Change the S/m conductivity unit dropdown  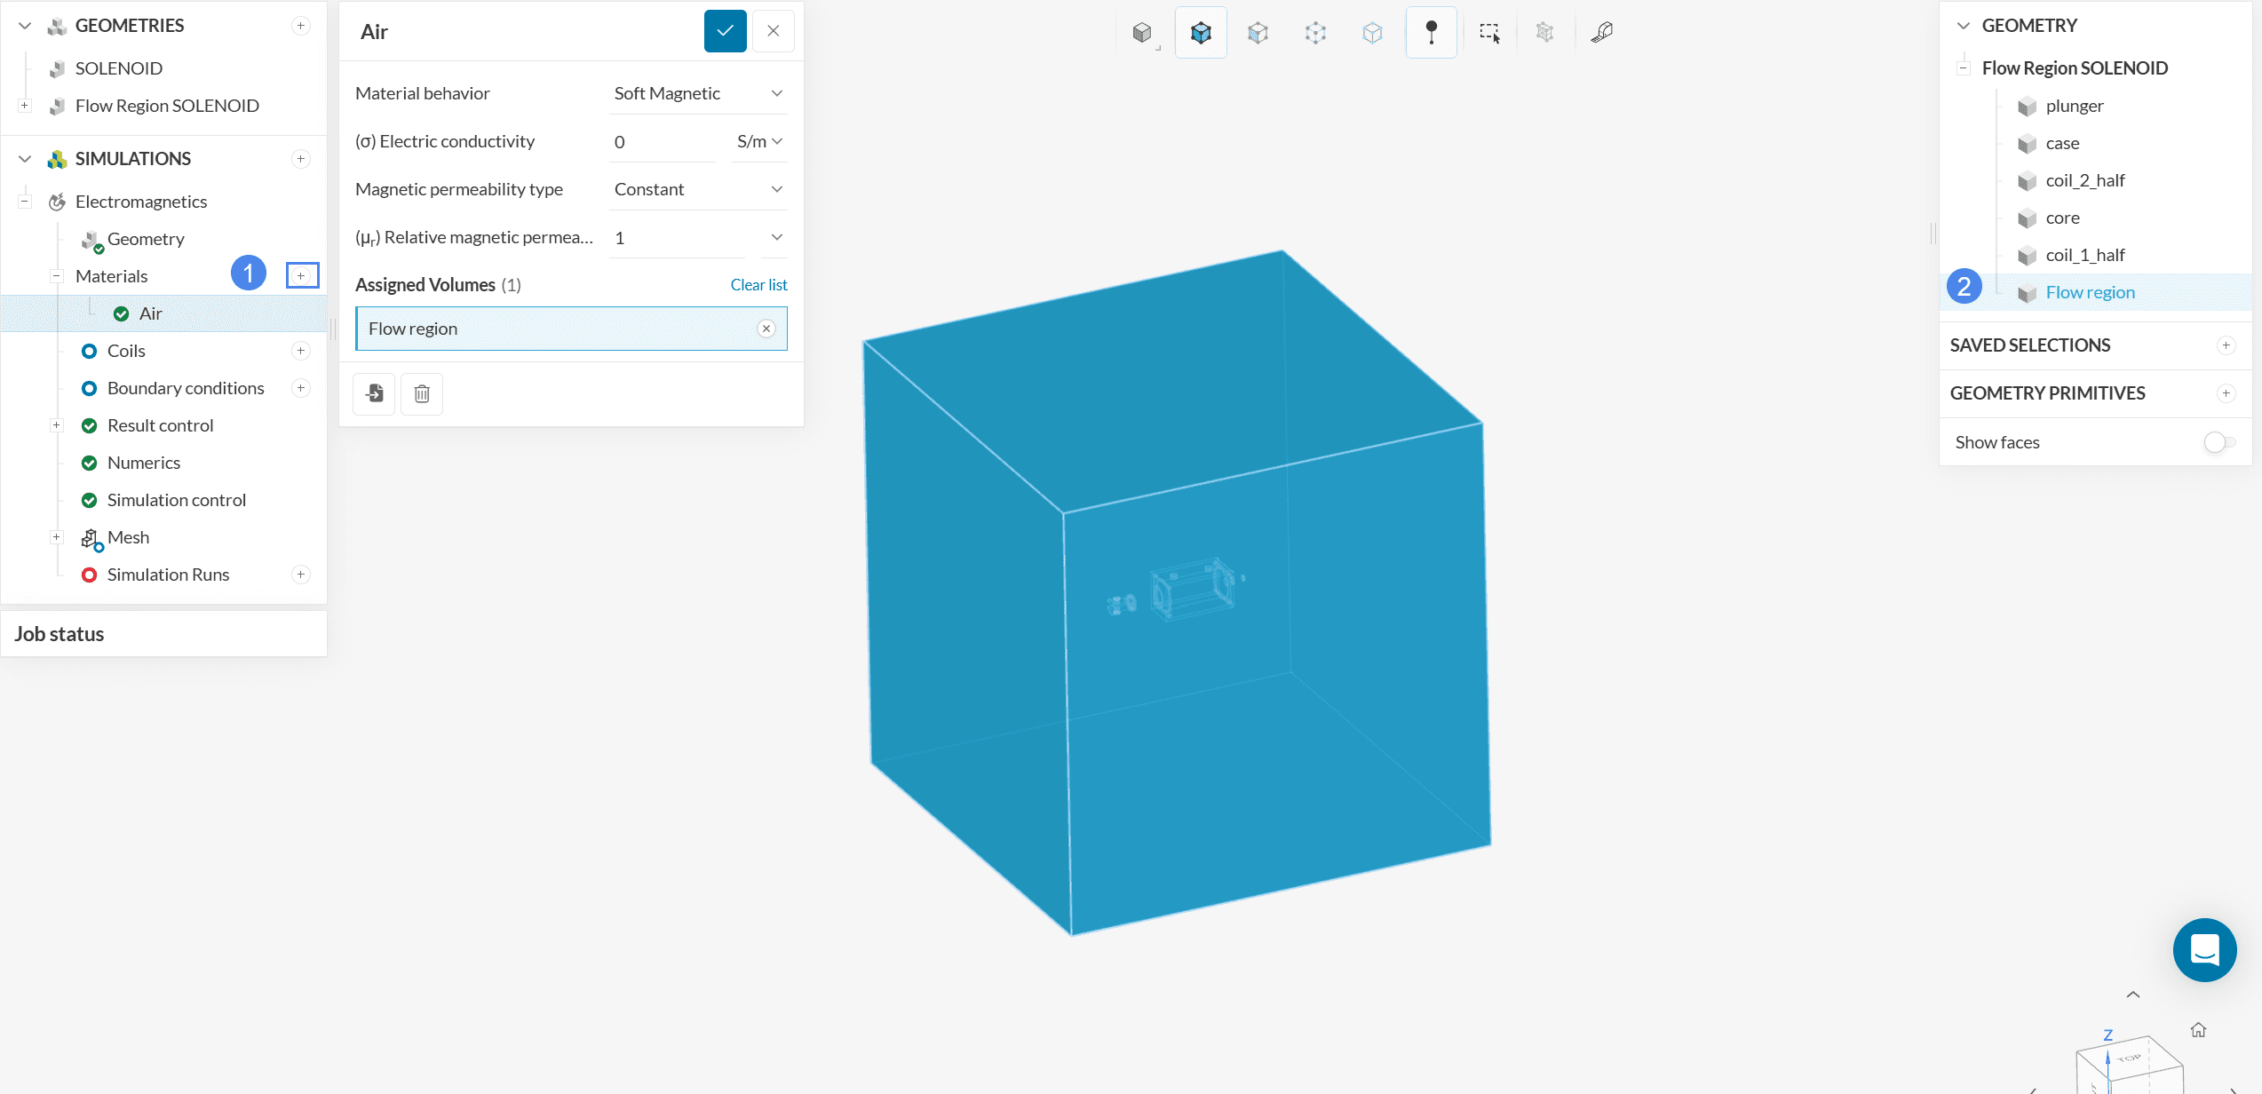tap(759, 142)
